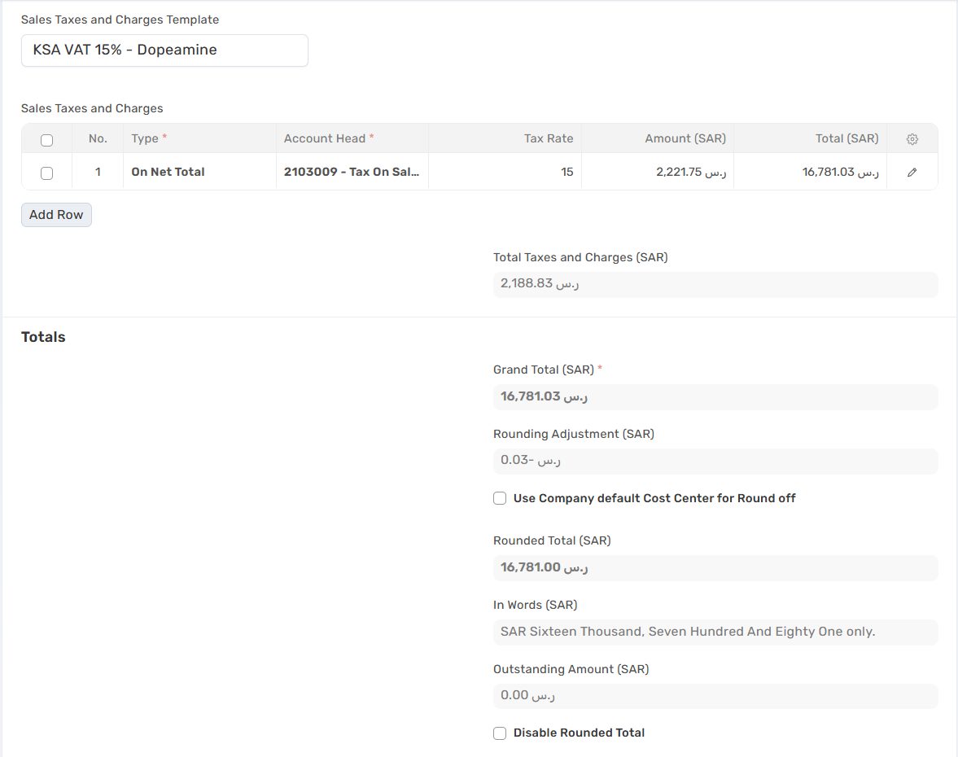This screenshot has width=958, height=757.
Task: Click the row's Total (SAR) cell in the table
Action: point(810,172)
